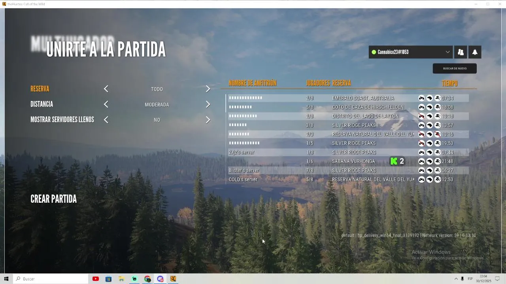Screen dimensions: 506x284
Task: Select the 2xjz's server row
Action: tap(347, 152)
